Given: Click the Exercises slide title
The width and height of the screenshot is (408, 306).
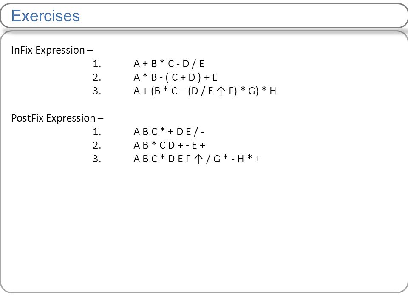Looking at the screenshot, I should point(45,16).
